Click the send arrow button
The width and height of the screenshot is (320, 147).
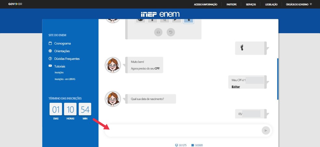pyautogui.click(x=266, y=130)
